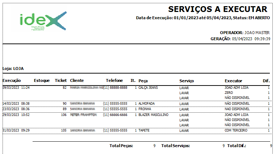Click the 'Total Peças:' label
276x154 pixels.
121,146
